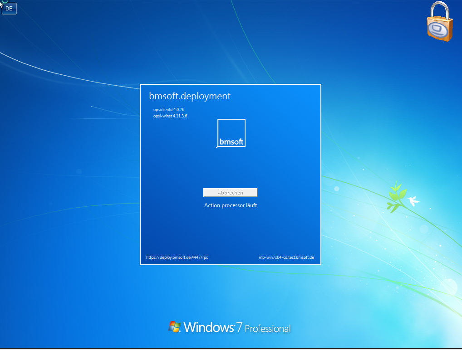This screenshot has width=462, height=350.
Task: Click the 'Professional' edition text
Action: coord(268,328)
